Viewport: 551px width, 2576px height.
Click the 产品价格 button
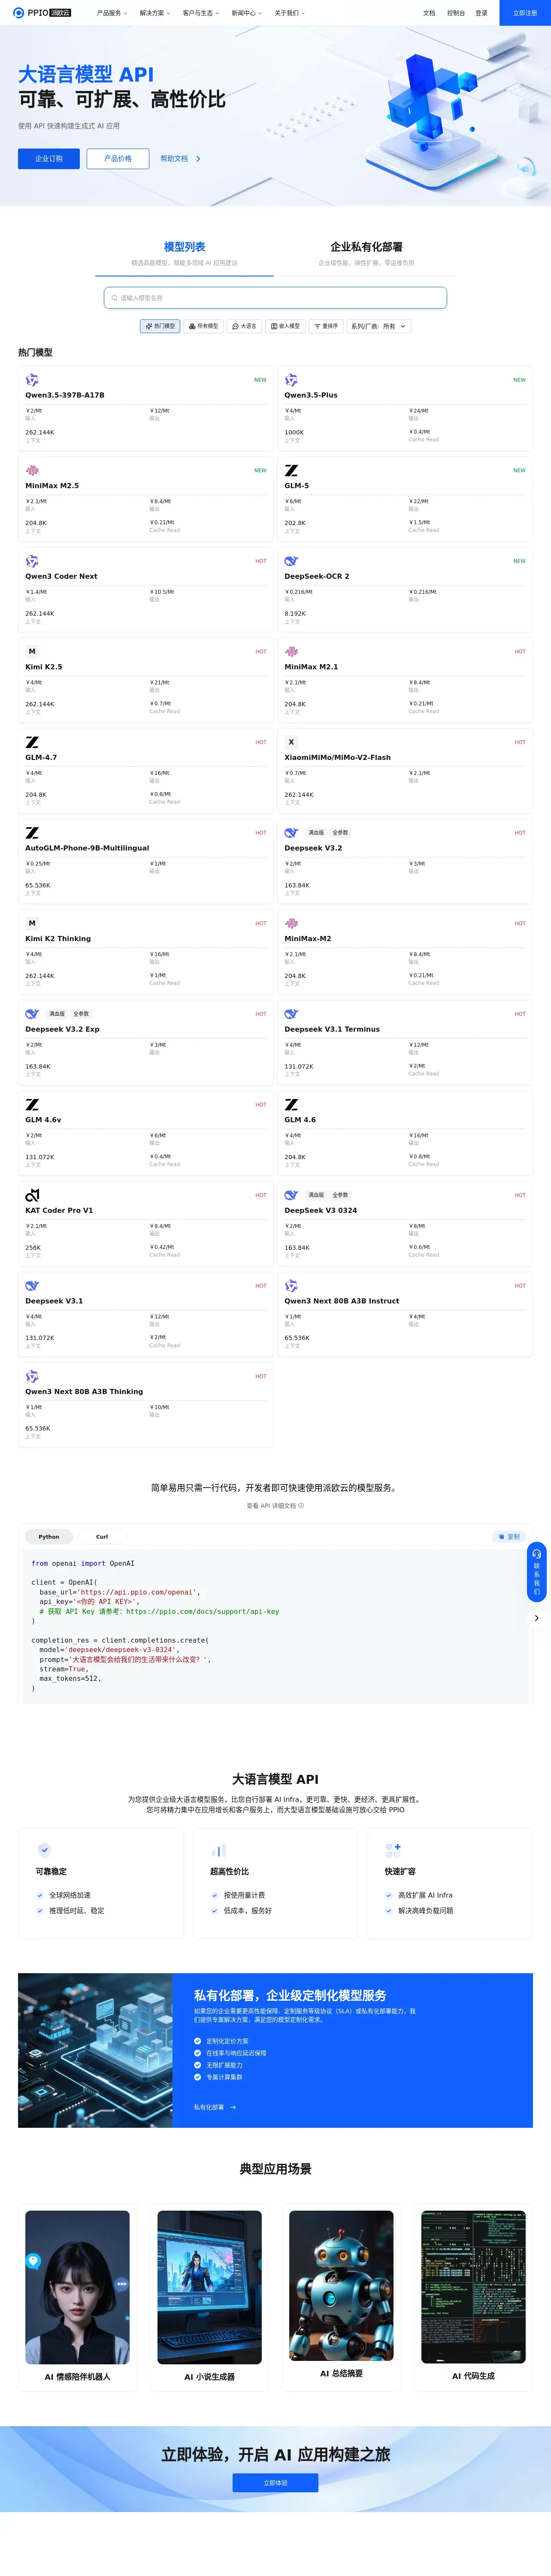pyautogui.click(x=118, y=158)
